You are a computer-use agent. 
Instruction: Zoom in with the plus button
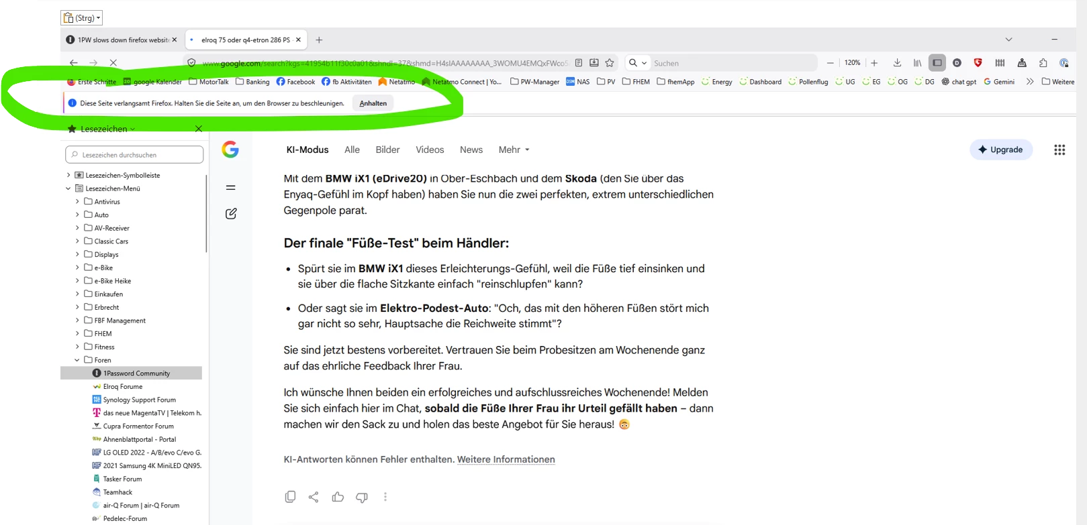[x=874, y=63]
